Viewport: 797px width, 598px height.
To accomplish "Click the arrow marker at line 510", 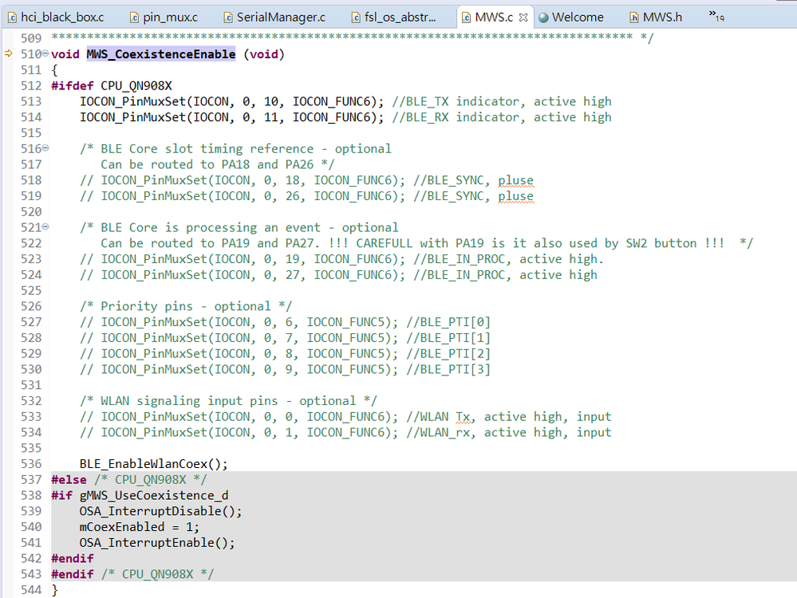I will (8, 53).
